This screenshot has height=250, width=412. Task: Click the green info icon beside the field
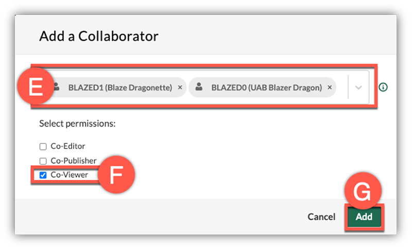coord(383,87)
